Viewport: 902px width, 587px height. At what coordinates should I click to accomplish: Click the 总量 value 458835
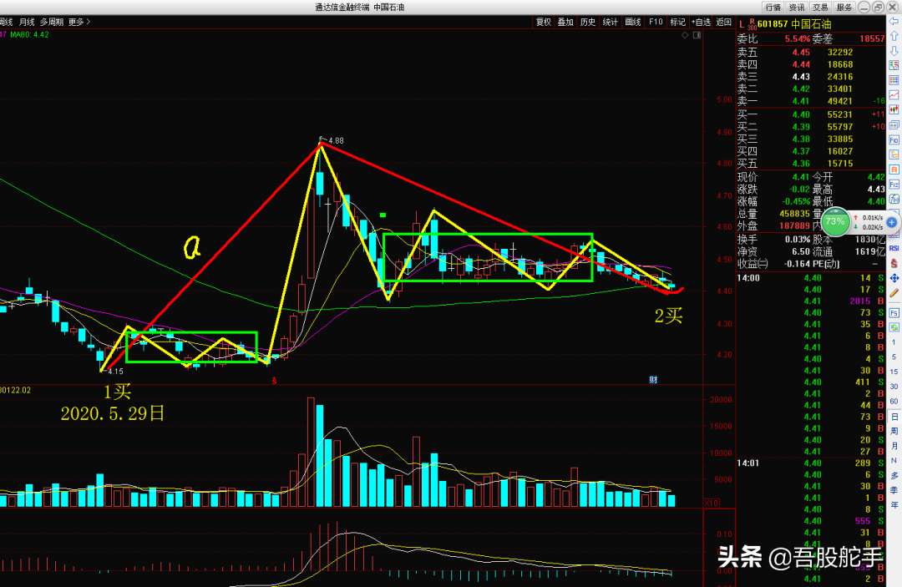[794, 214]
